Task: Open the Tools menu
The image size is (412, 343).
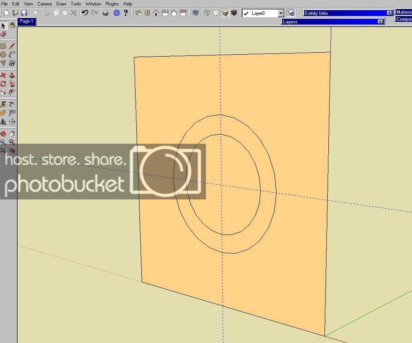Action: [x=76, y=4]
